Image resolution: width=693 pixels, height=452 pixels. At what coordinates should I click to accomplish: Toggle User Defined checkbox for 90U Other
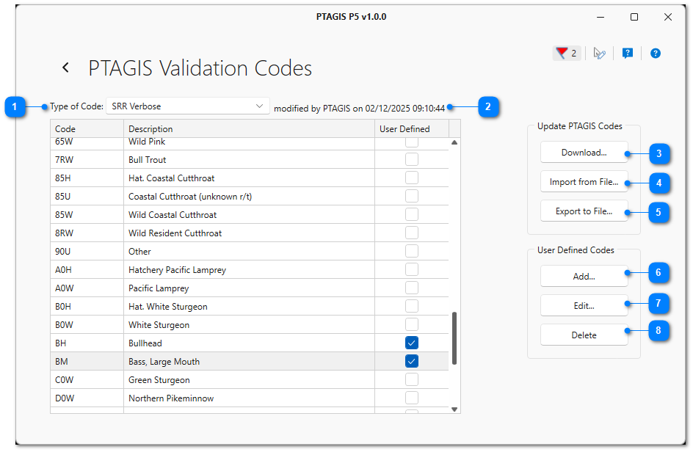pyautogui.click(x=411, y=251)
